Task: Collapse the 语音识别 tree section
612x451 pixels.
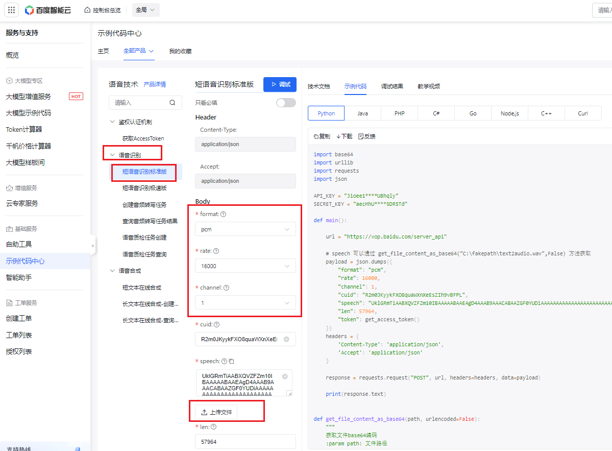Action: (x=112, y=155)
